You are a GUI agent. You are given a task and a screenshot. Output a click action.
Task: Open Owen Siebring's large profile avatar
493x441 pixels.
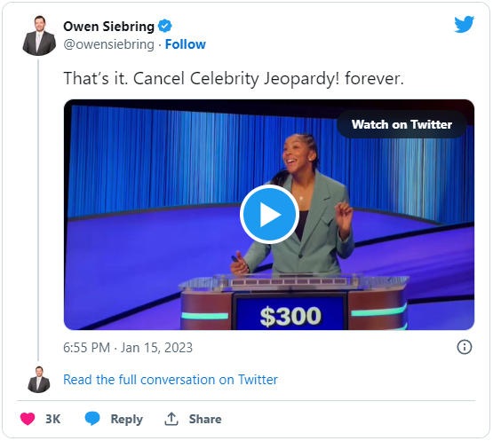tap(39, 35)
